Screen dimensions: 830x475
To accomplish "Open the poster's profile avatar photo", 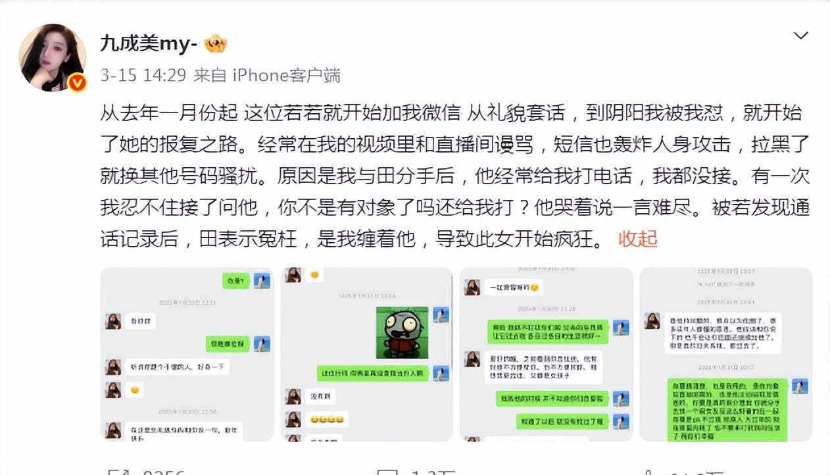I will pos(53,57).
